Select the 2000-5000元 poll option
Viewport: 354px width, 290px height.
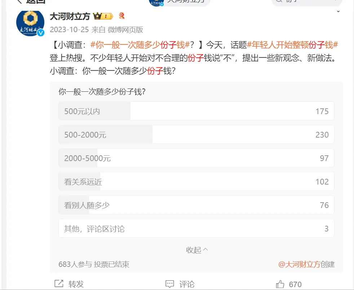click(196, 158)
